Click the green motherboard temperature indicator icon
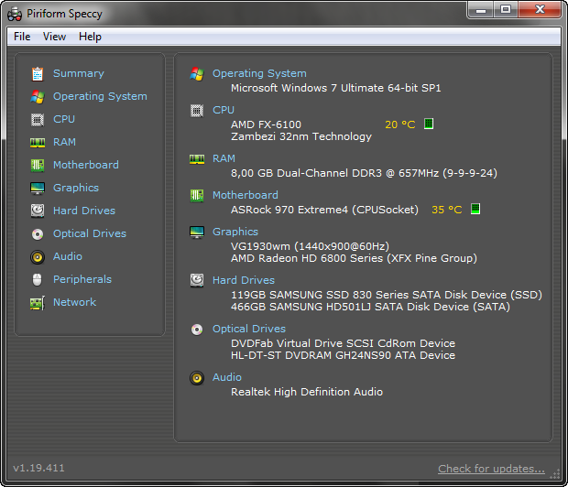Image resolution: width=568 pixels, height=487 pixels. click(x=475, y=209)
